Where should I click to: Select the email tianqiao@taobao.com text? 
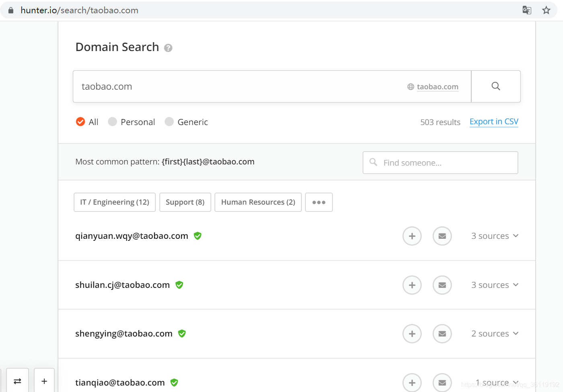pyautogui.click(x=120, y=383)
